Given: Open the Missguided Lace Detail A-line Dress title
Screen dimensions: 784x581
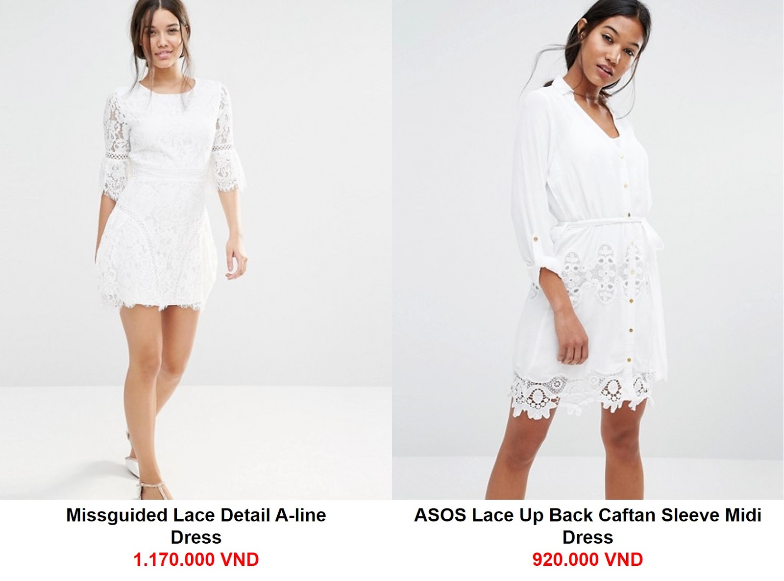Looking at the screenshot, I should pos(196,526).
